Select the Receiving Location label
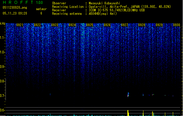The height and width of the screenshot is (116, 183). pyautogui.click(x=68, y=7)
